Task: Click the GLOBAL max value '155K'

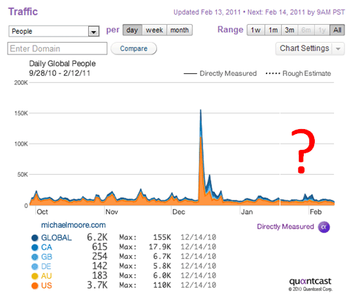Action: 162,238
